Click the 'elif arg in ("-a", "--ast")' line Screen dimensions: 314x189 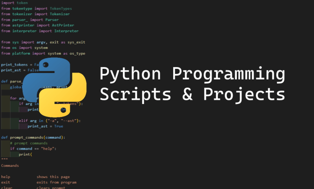[50, 121]
